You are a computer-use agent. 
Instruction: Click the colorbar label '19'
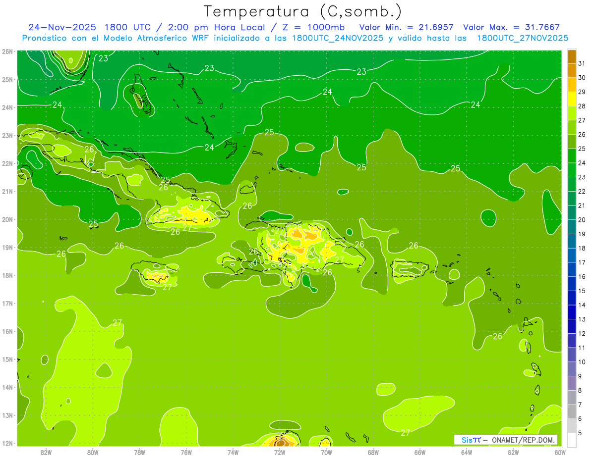point(582,234)
